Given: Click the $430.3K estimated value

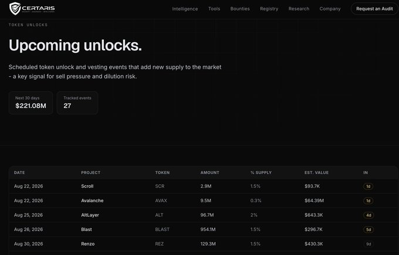Looking at the screenshot, I should 314,244.
